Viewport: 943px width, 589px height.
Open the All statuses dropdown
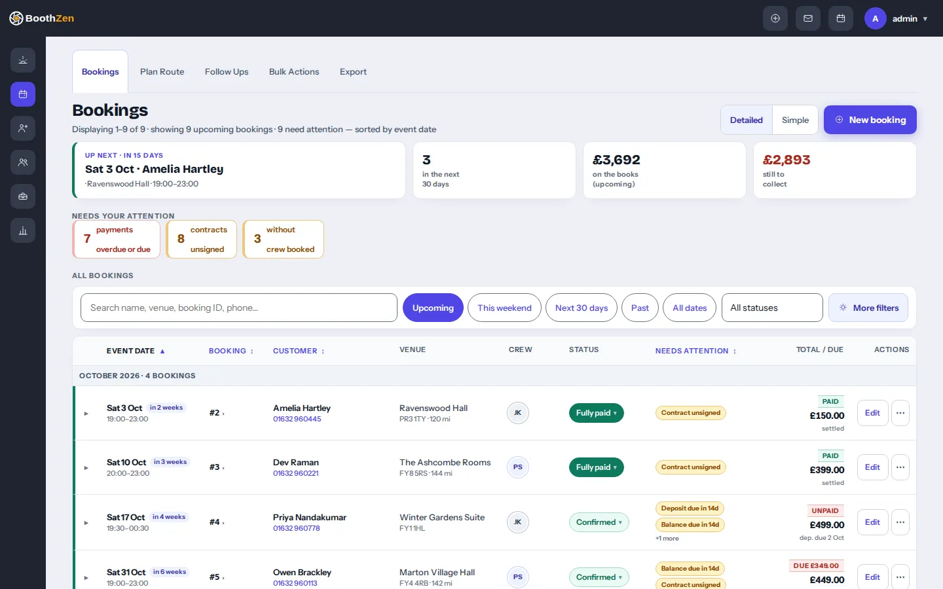772,308
